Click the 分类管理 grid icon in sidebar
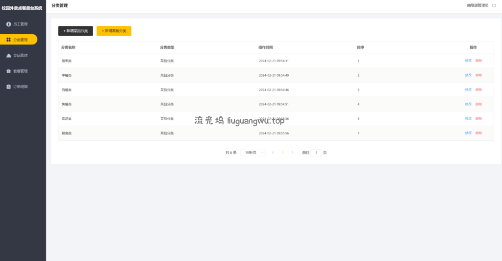 [8, 40]
